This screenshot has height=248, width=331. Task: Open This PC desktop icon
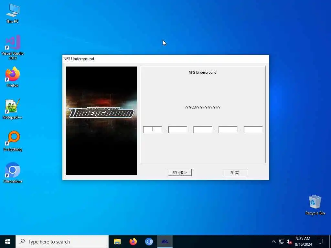click(13, 13)
